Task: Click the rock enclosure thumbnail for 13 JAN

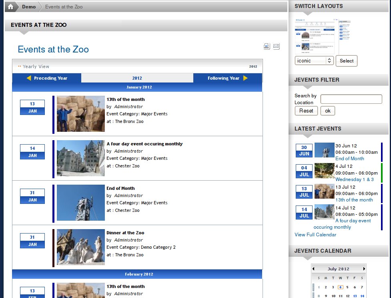Action: 81,114
